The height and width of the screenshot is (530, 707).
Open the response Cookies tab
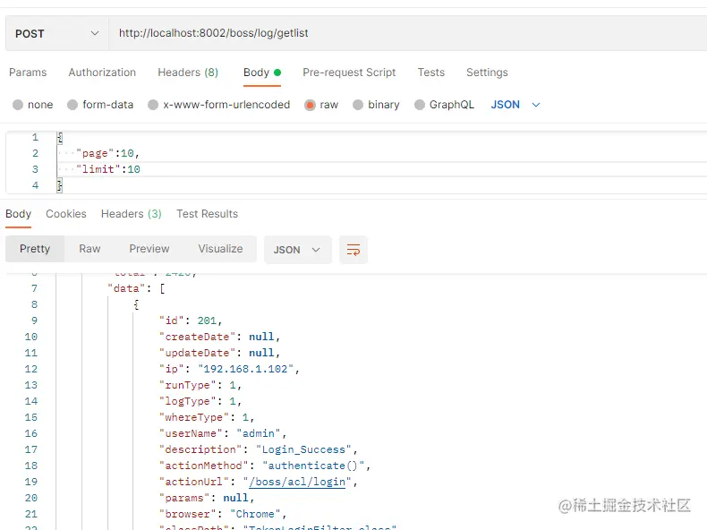click(66, 214)
